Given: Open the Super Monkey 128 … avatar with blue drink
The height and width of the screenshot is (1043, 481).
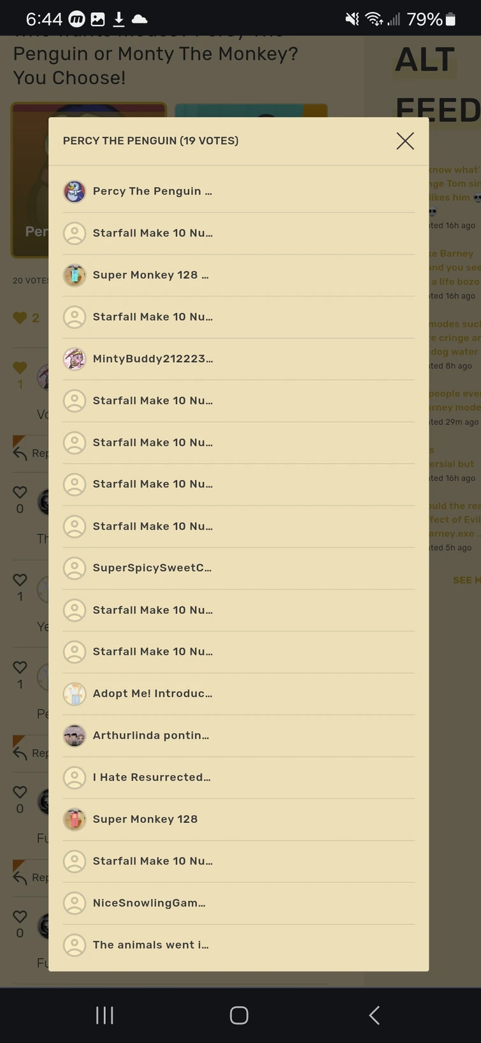Looking at the screenshot, I should (x=75, y=275).
